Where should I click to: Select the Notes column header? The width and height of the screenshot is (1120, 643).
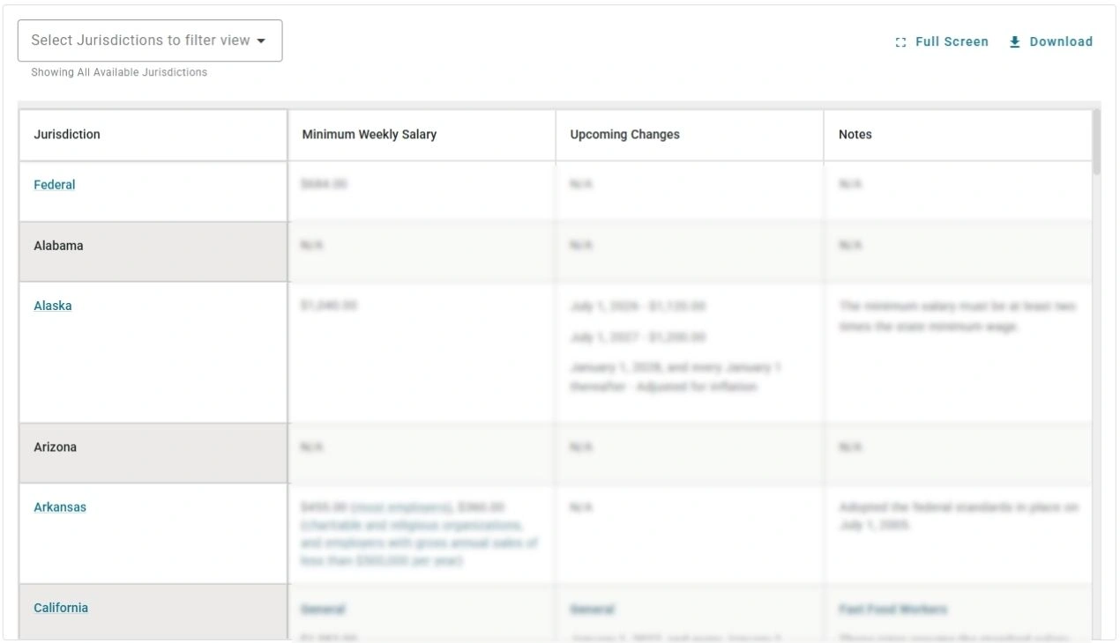854,134
